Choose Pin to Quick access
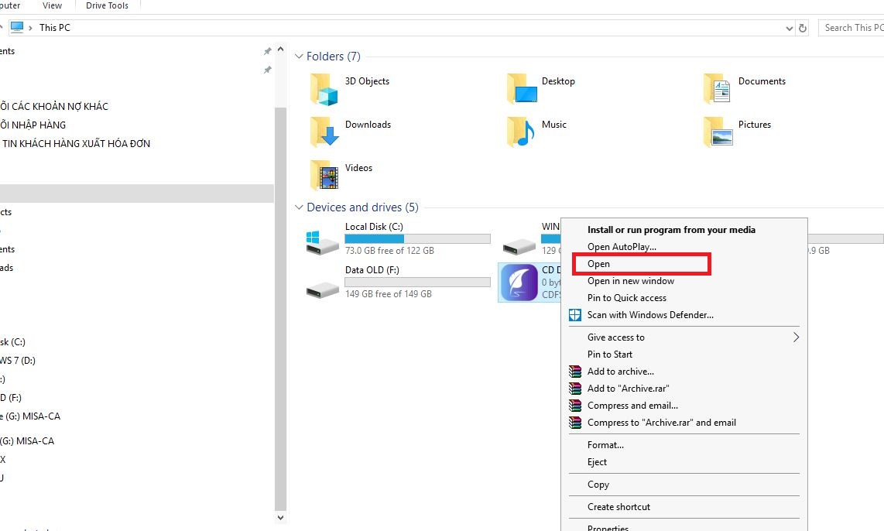Viewport: 884px width, 531px height. pos(626,298)
